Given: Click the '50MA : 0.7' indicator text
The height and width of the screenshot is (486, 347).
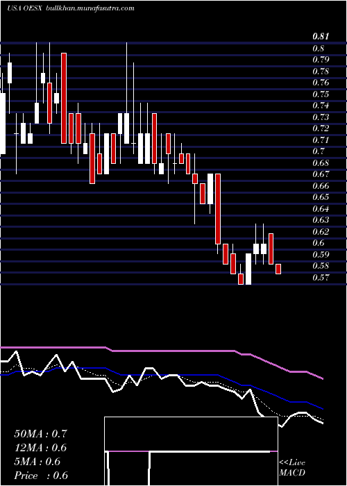Looking at the screenshot, I should coord(40,434).
